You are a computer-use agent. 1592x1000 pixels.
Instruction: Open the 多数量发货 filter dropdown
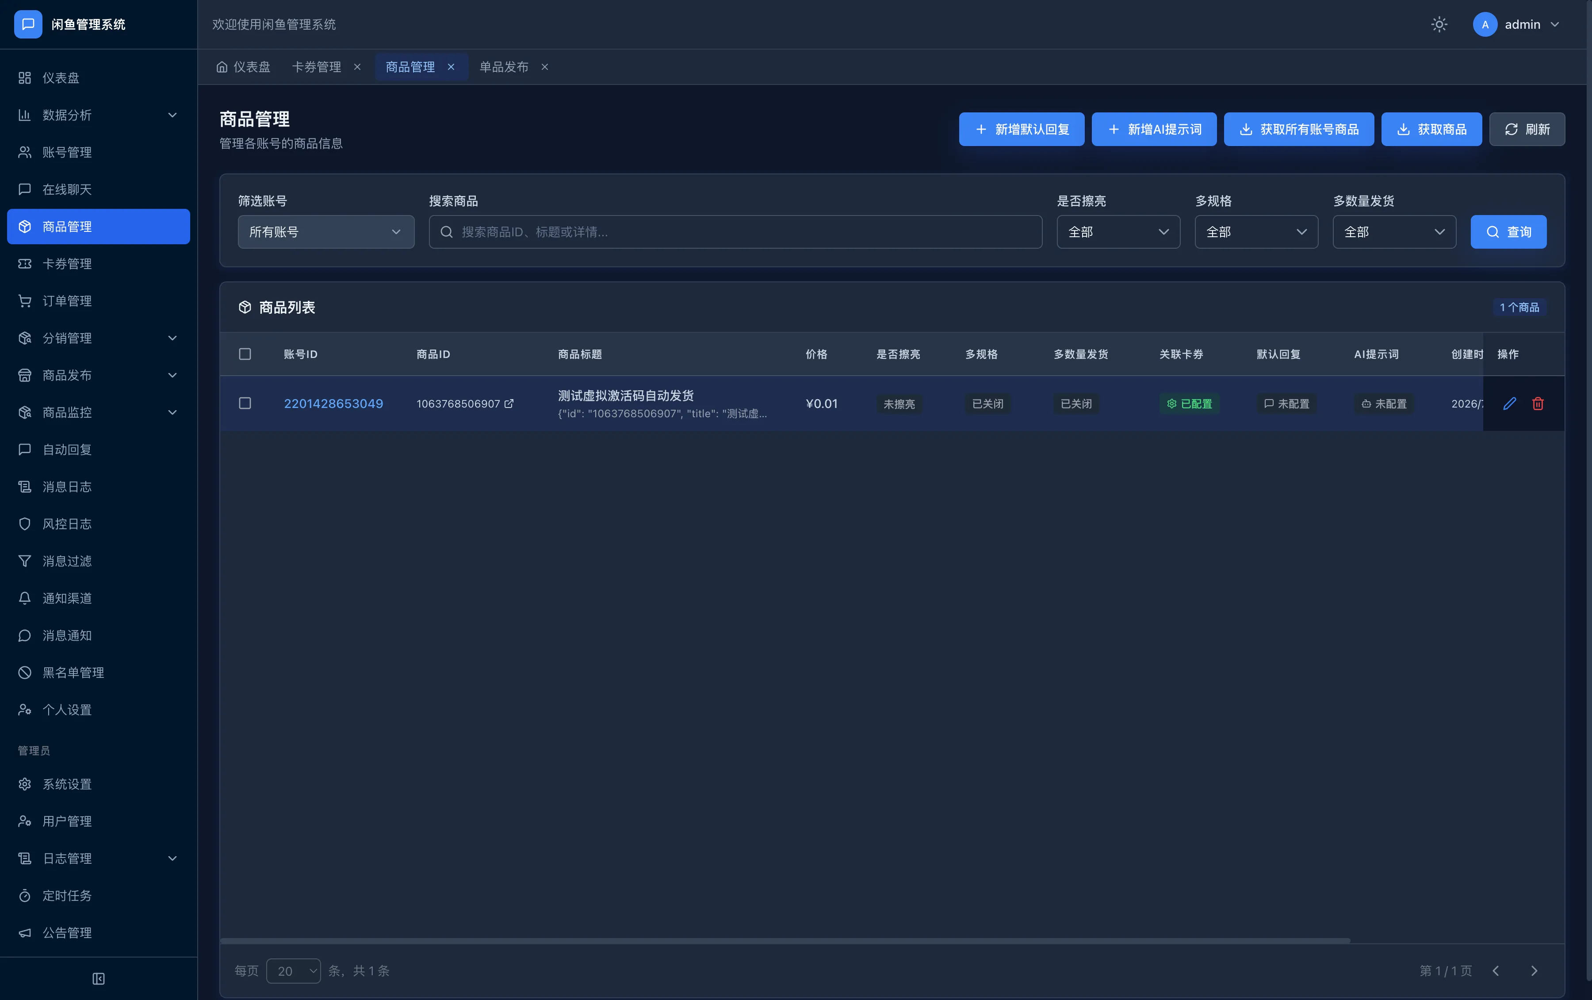point(1394,231)
